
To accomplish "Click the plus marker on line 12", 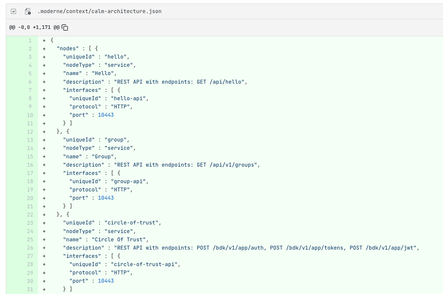I will [44, 132].
